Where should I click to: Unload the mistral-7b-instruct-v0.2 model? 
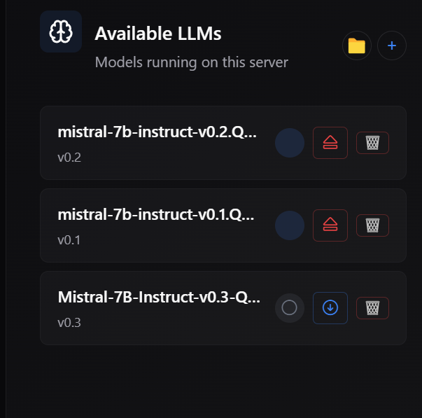tap(330, 143)
